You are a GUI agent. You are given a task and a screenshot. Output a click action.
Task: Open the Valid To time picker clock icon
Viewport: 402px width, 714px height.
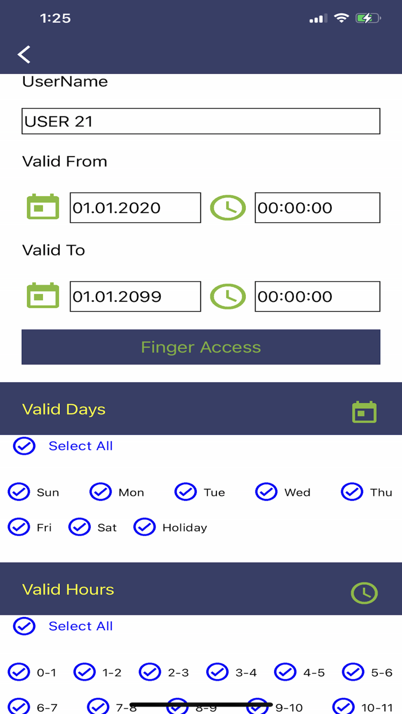click(x=228, y=296)
